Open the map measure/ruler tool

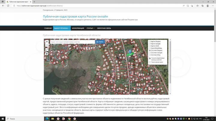click(x=47, y=50)
